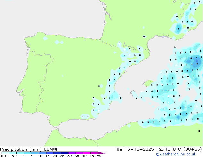The image size is (203, 157).
Task: Click the 'Precipitation [mm]' title text
Action: (21, 149)
